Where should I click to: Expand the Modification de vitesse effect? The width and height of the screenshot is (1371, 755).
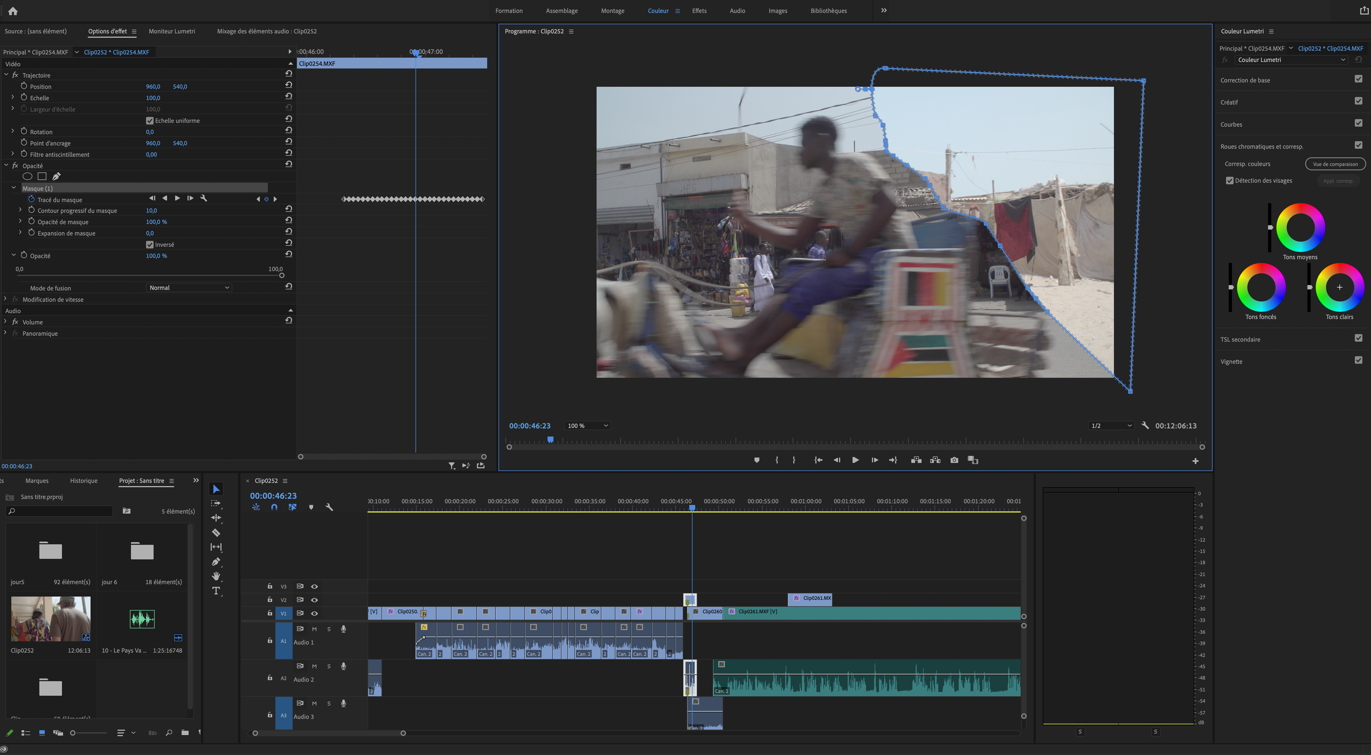(x=5, y=300)
